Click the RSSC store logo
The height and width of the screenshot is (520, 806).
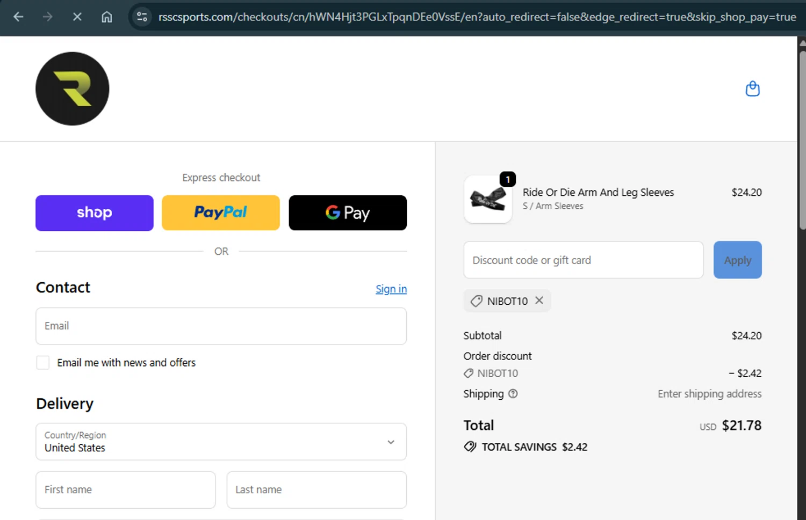click(73, 89)
